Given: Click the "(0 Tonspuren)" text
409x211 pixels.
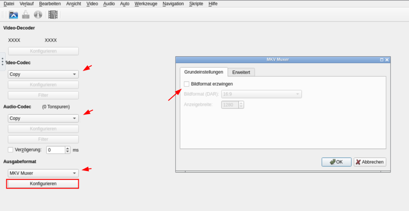Looking at the screenshot, I should click(56, 107).
